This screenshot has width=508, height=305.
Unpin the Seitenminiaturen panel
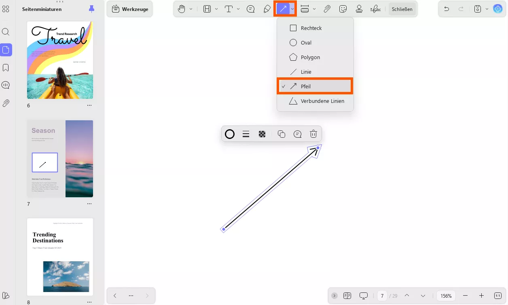pyautogui.click(x=91, y=9)
